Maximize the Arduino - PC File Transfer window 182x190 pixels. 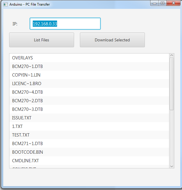(x=163, y=3)
